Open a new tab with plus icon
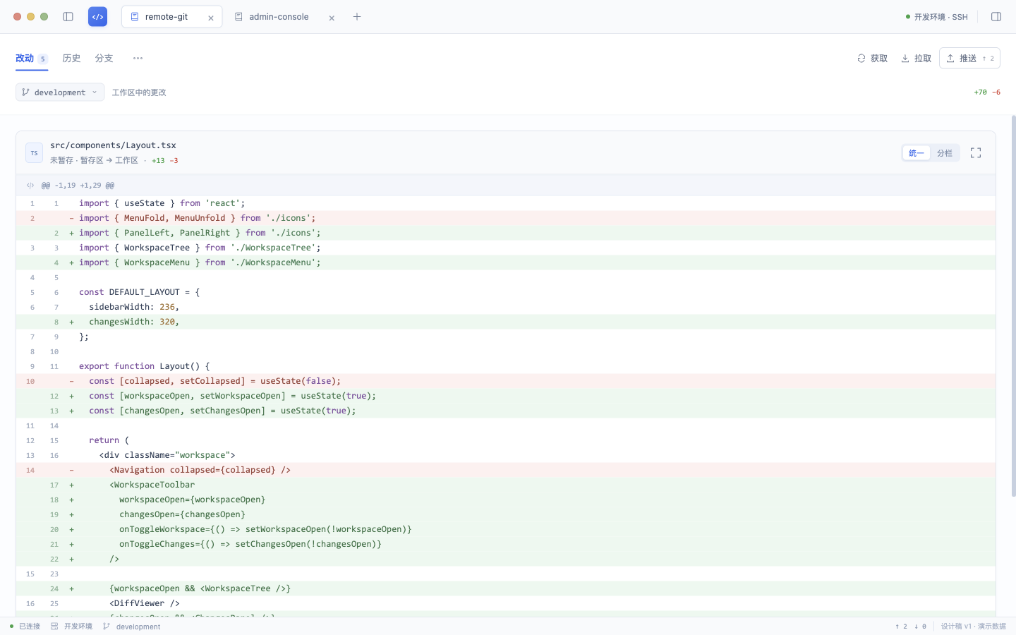Image resolution: width=1016 pixels, height=635 pixels. [x=357, y=17]
